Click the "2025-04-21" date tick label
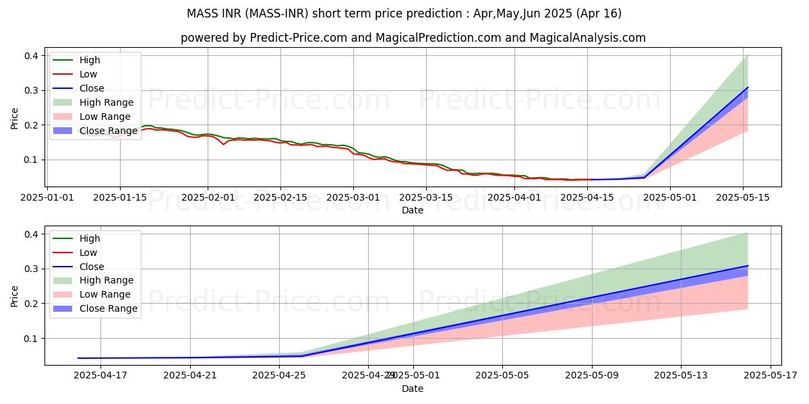 (x=190, y=376)
